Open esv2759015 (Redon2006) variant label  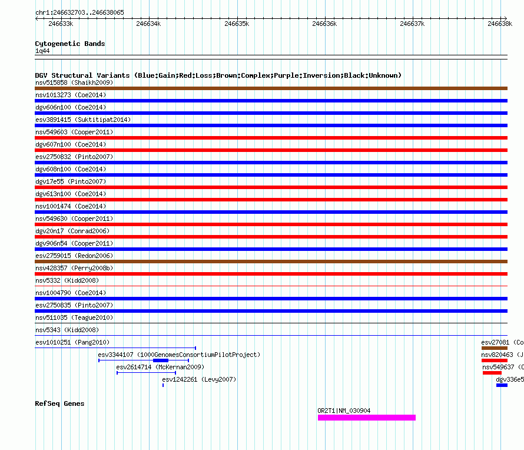[x=74, y=256]
